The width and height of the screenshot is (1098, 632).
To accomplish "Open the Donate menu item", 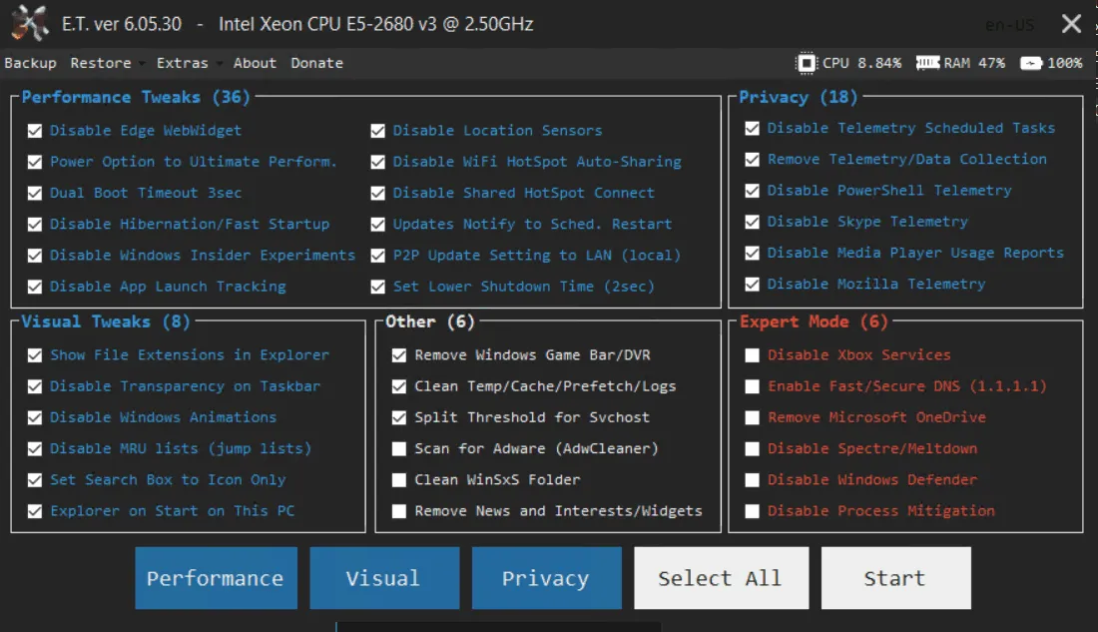I will click(x=317, y=63).
